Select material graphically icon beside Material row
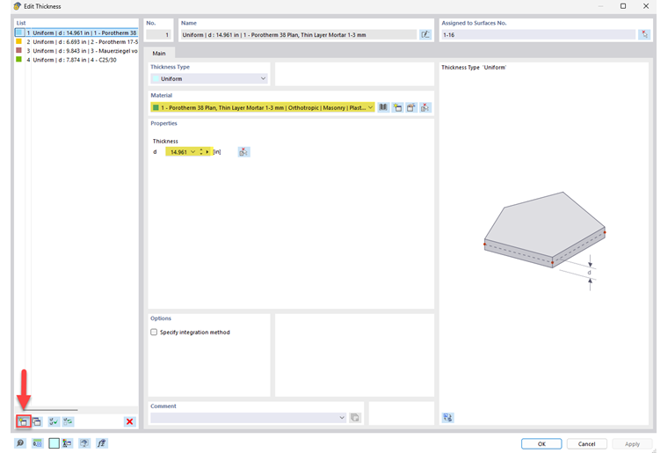668x453 pixels. coord(425,107)
